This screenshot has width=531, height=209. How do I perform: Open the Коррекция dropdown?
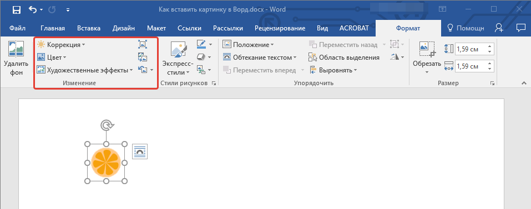coord(61,45)
